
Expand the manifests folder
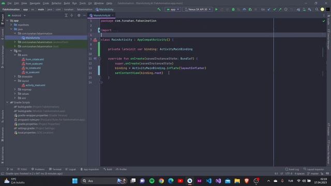click(11, 25)
